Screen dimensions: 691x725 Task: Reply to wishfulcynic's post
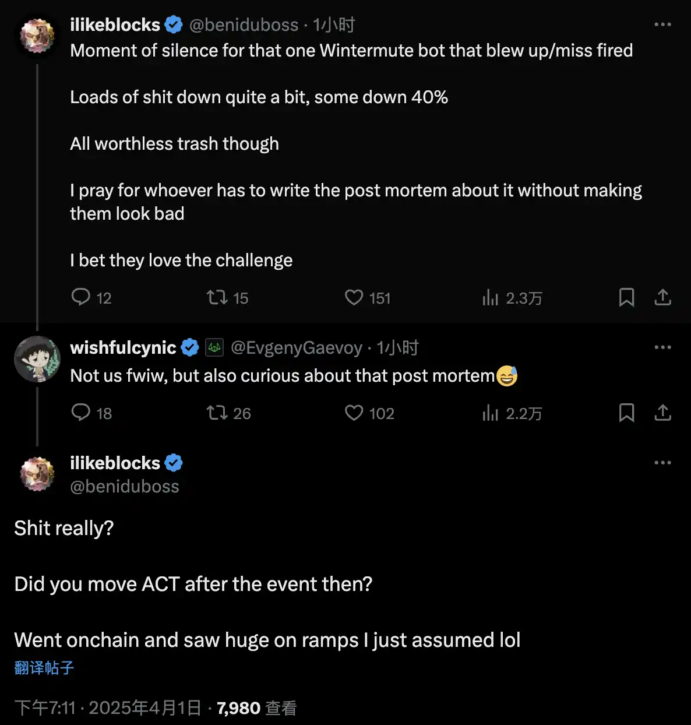(x=81, y=413)
